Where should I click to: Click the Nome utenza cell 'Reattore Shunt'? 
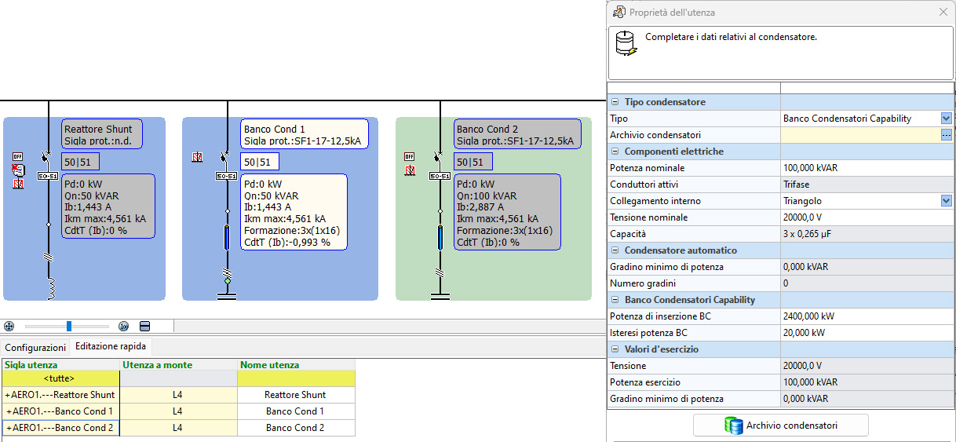click(x=296, y=395)
